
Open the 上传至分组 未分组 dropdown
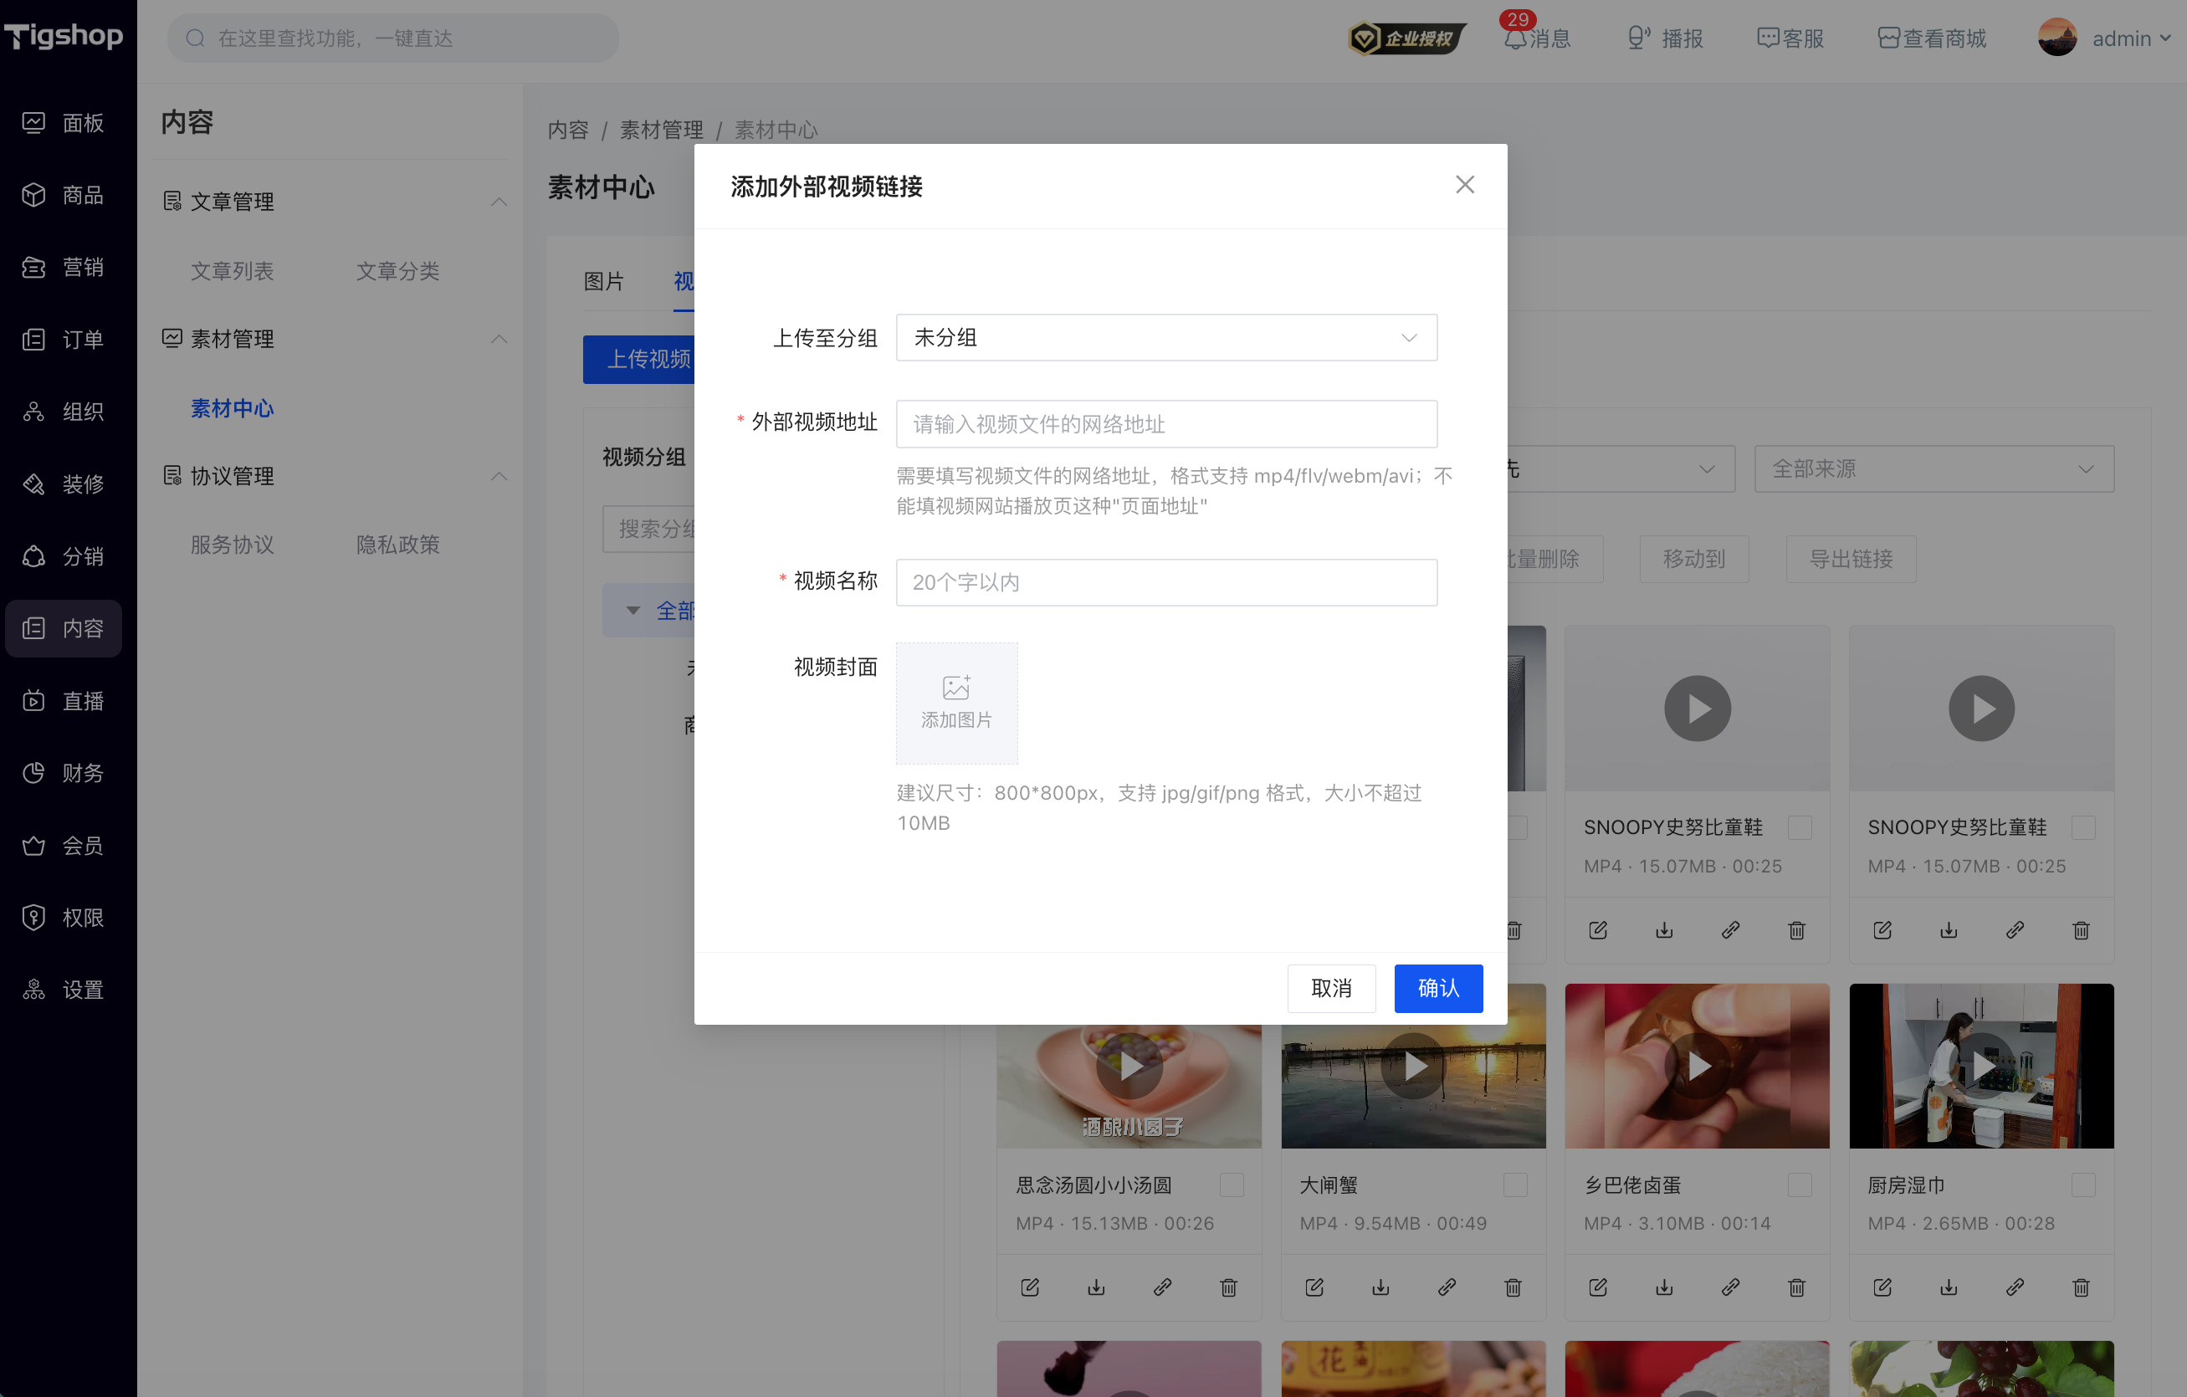(x=1166, y=338)
